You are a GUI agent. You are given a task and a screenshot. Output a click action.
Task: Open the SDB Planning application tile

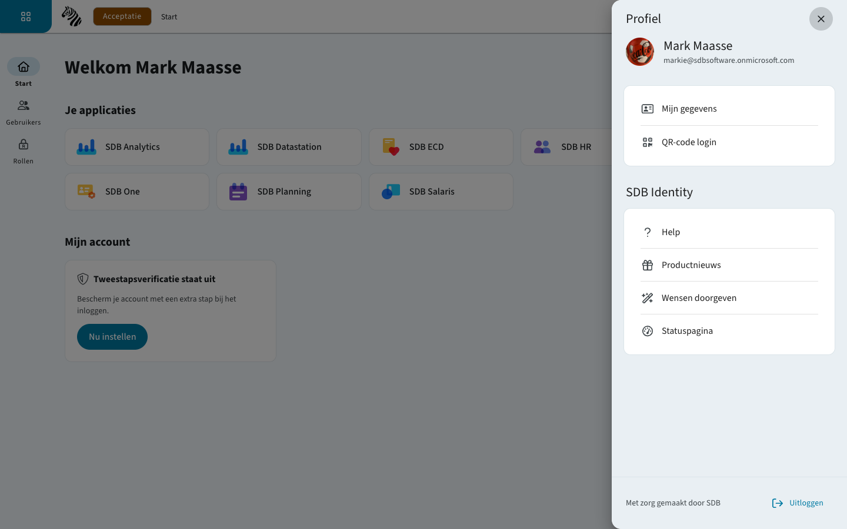289,192
